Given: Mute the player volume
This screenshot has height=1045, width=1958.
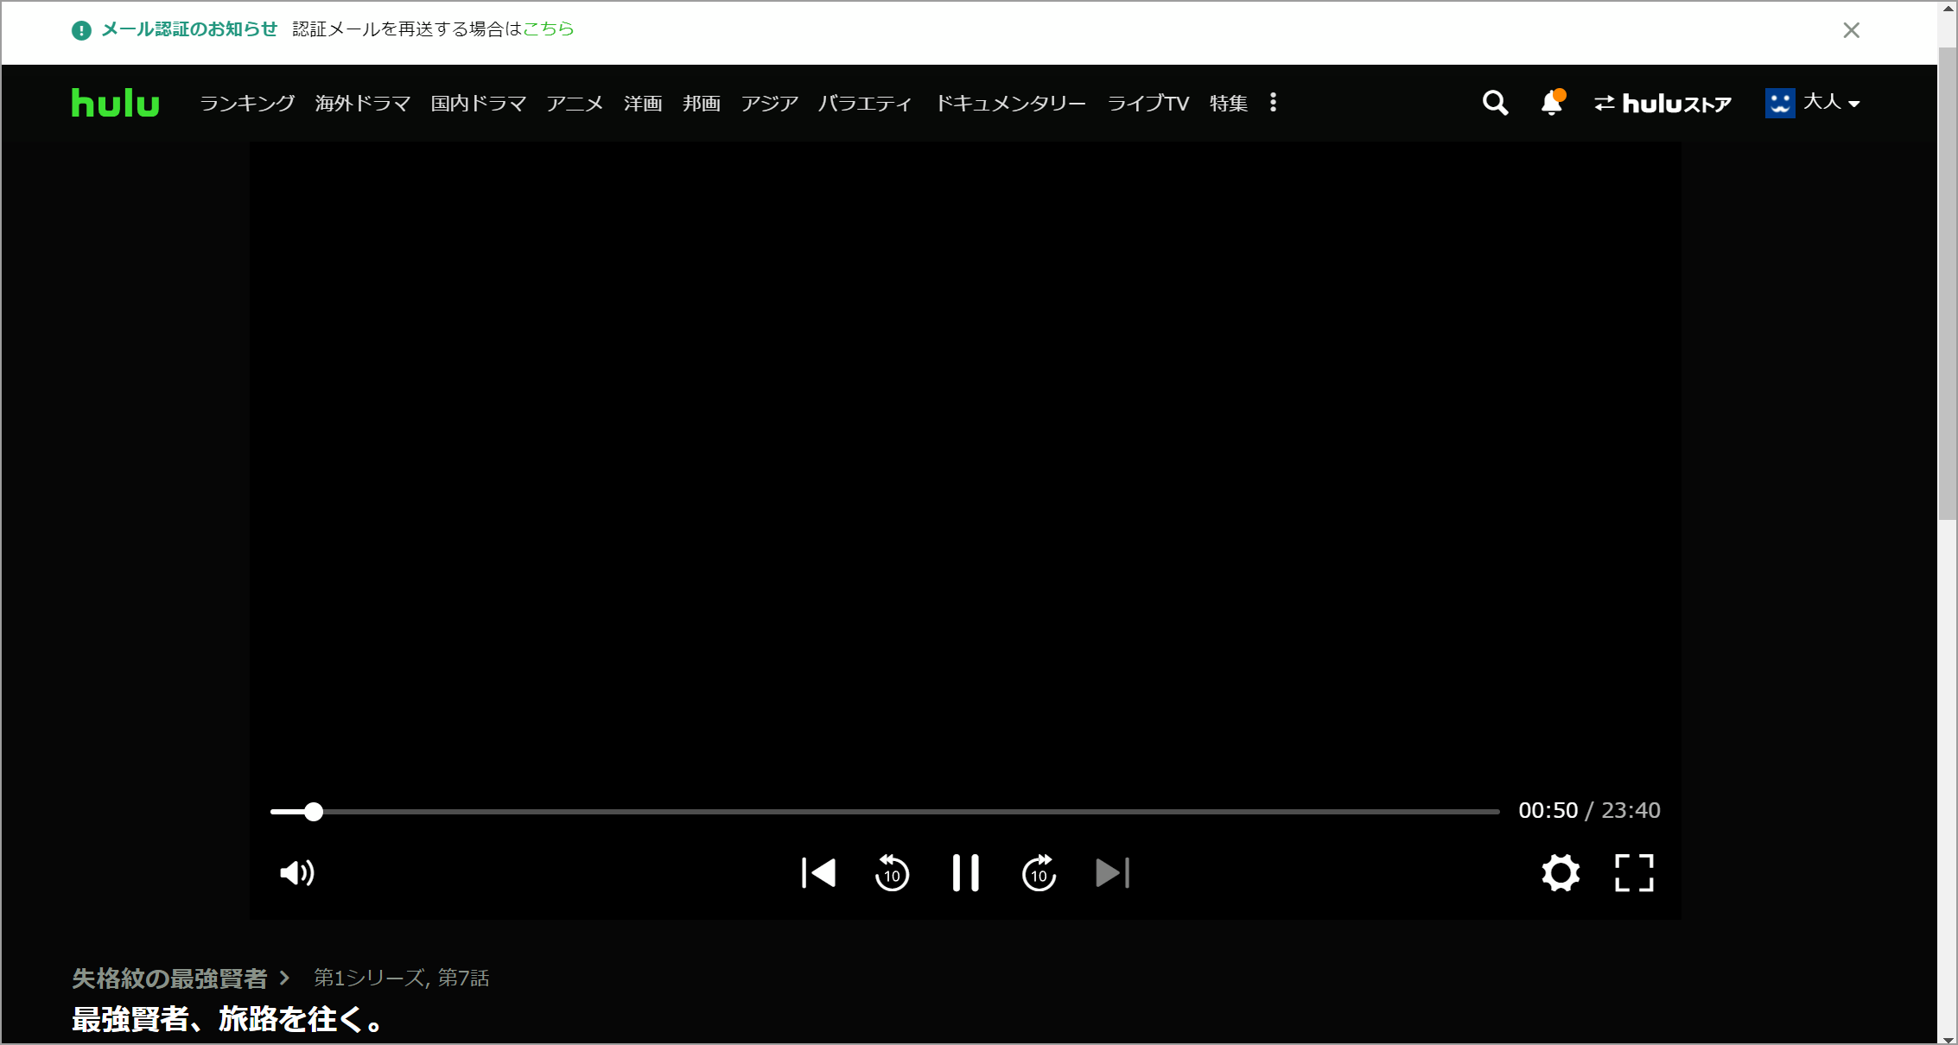Looking at the screenshot, I should [x=297, y=873].
